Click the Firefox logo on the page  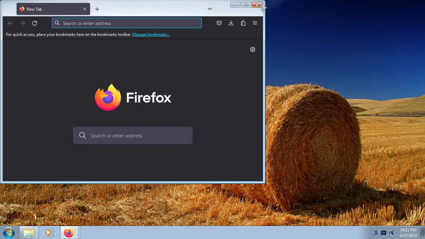pos(108,97)
